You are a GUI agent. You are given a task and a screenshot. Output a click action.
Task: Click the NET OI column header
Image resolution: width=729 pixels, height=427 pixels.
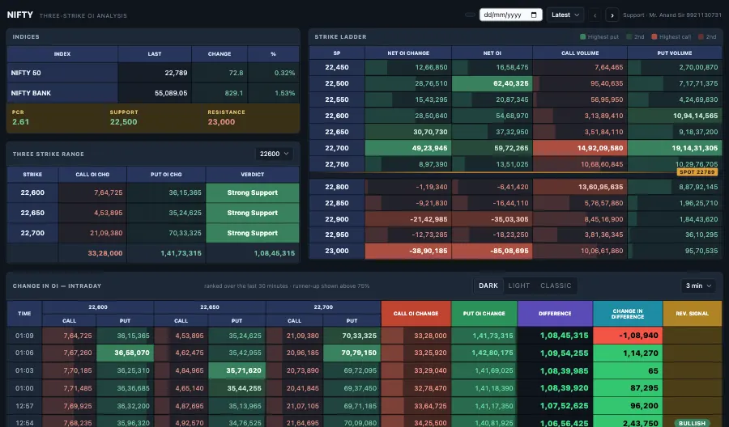pos(492,53)
